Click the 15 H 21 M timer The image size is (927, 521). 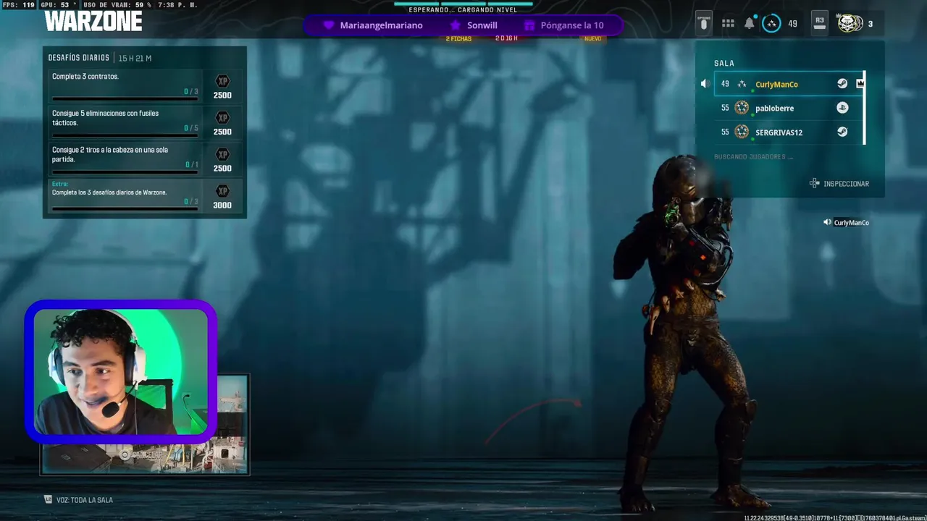[135, 58]
